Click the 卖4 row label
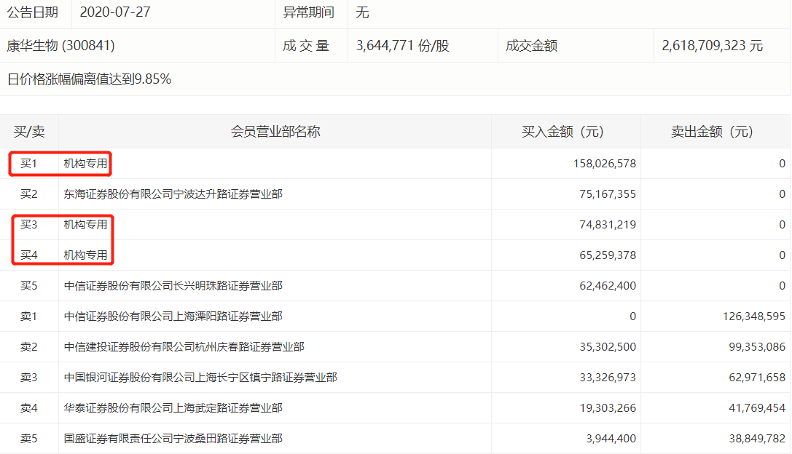The height and width of the screenshot is (454, 792). [29, 408]
